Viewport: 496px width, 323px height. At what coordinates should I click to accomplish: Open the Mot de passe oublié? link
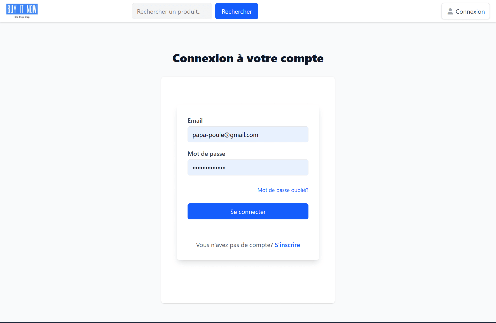(x=283, y=190)
